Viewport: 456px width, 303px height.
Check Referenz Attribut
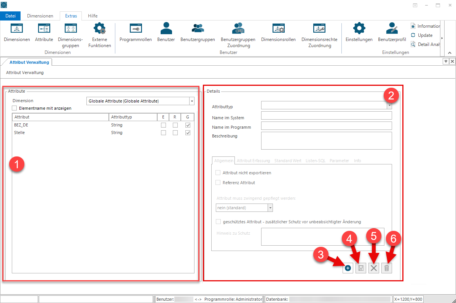click(218, 183)
